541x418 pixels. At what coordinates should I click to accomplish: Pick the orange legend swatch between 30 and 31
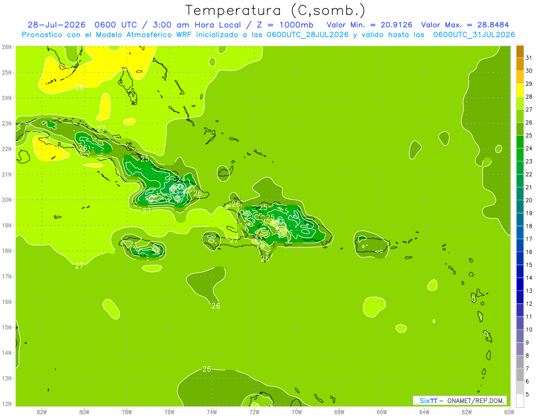520,64
